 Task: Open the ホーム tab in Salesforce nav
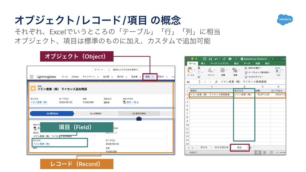click(65, 77)
